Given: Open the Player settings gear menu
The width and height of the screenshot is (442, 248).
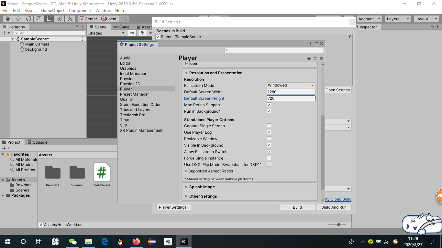Looking at the screenshot, I should pos(321,58).
